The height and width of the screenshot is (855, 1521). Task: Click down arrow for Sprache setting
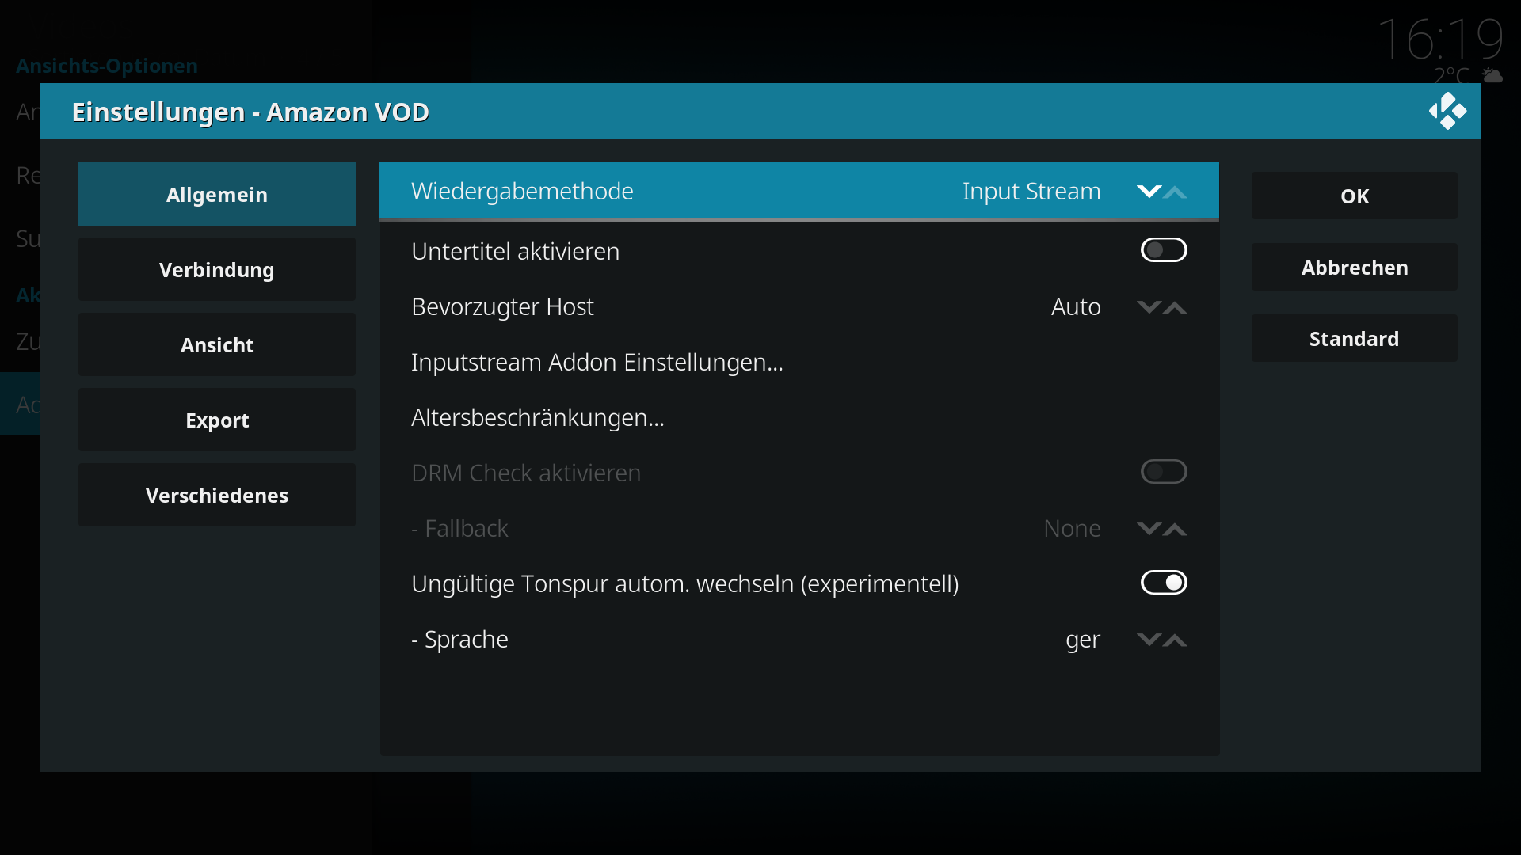tap(1149, 640)
